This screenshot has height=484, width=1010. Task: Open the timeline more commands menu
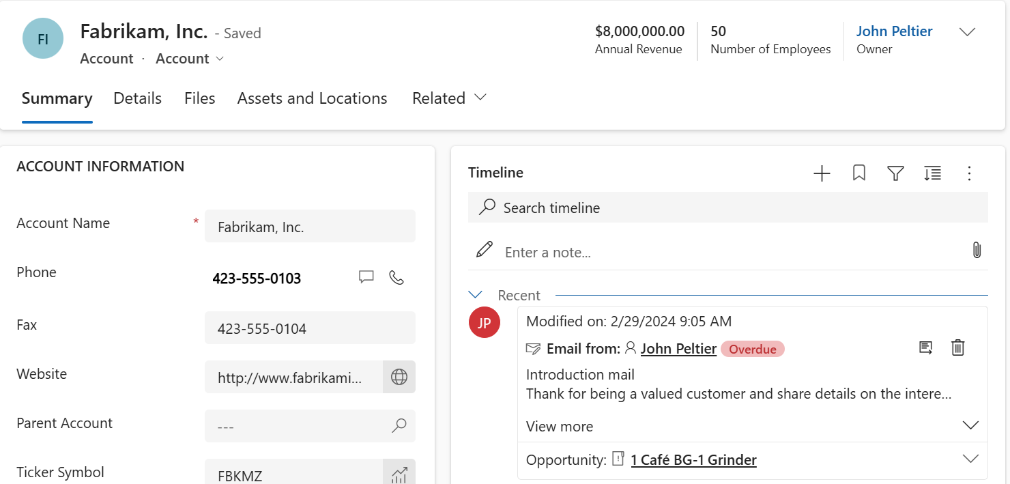(969, 173)
